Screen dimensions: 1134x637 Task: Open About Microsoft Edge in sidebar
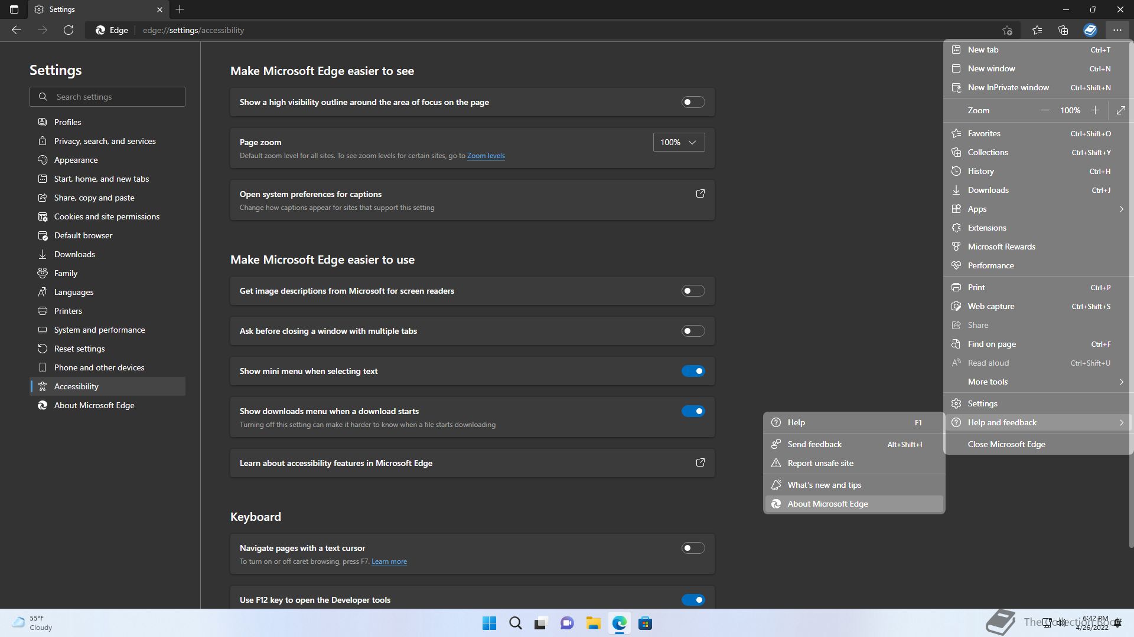point(107,405)
